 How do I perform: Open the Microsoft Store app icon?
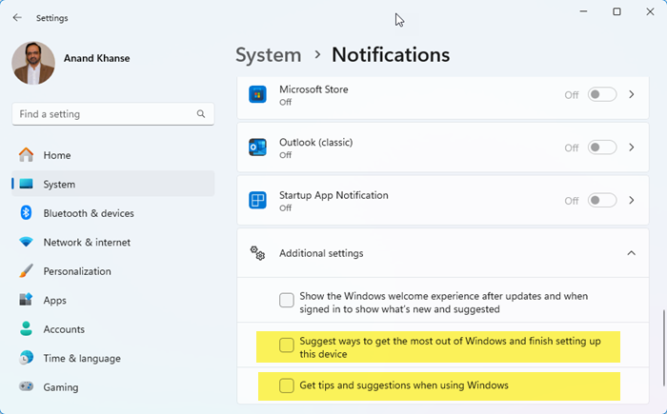pyautogui.click(x=257, y=94)
